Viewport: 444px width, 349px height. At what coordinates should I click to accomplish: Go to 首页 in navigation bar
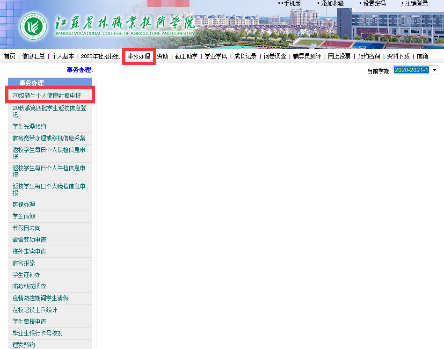pyautogui.click(x=9, y=56)
